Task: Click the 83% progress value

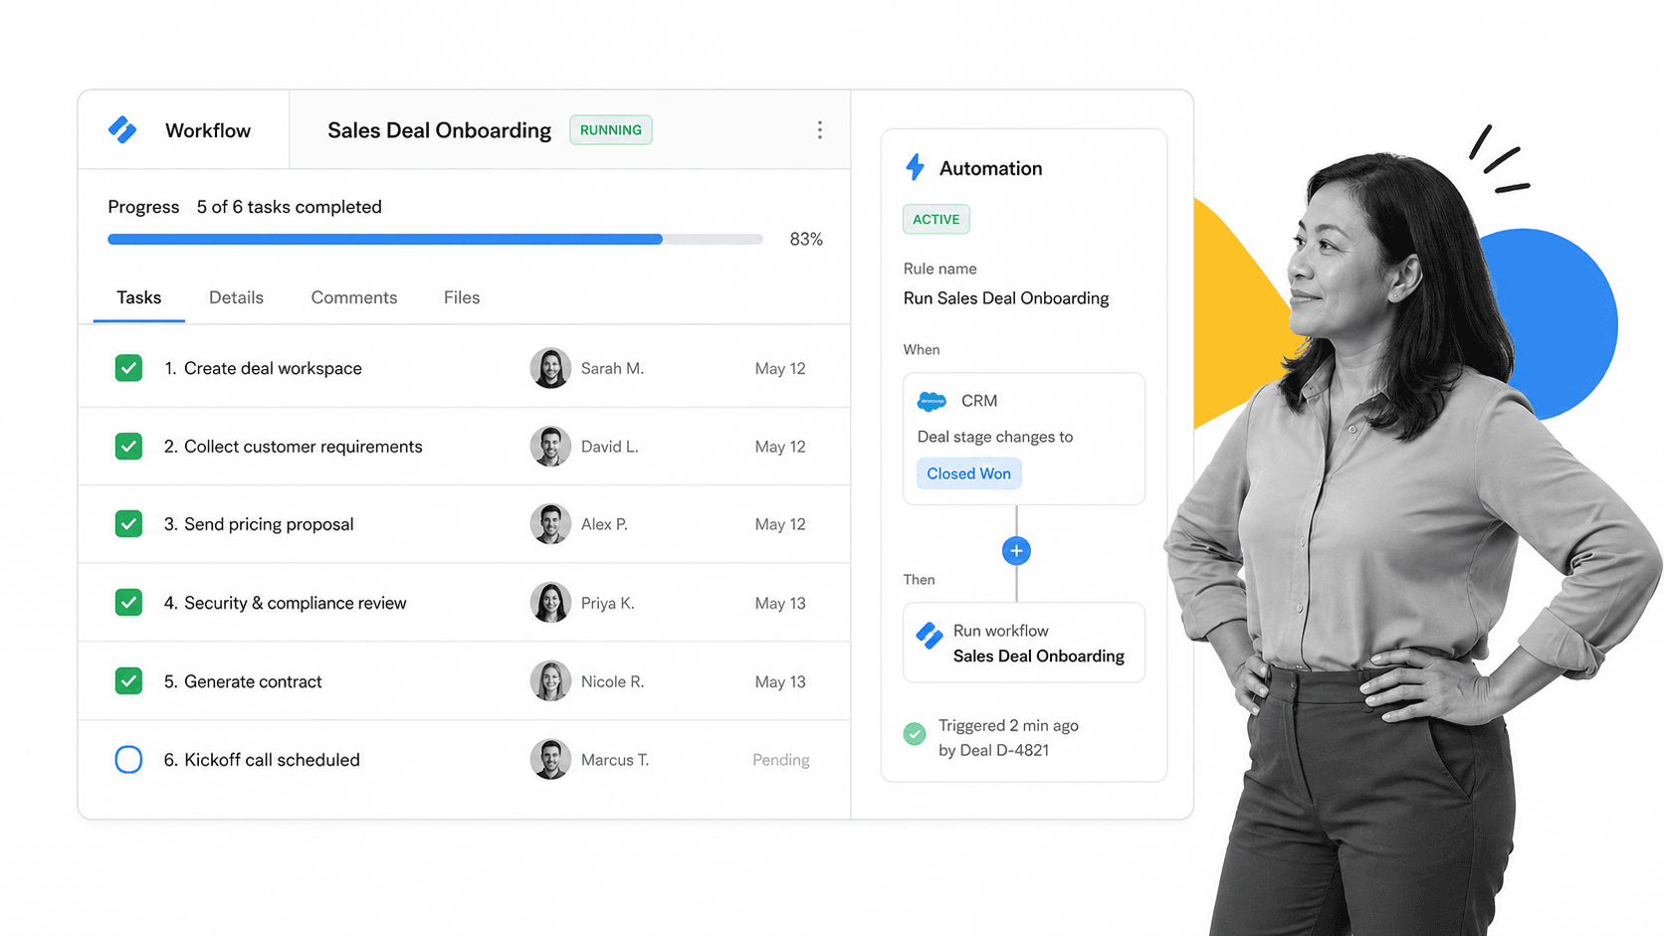Action: click(806, 239)
